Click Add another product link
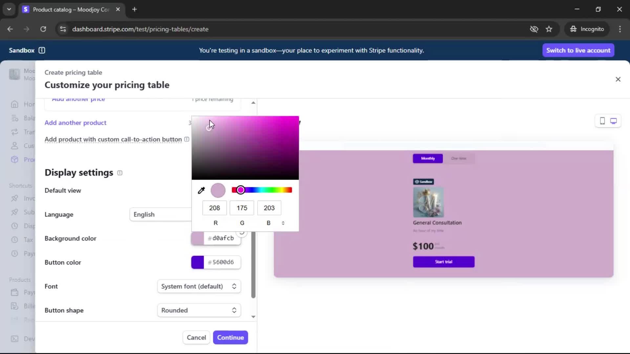 tap(75, 123)
